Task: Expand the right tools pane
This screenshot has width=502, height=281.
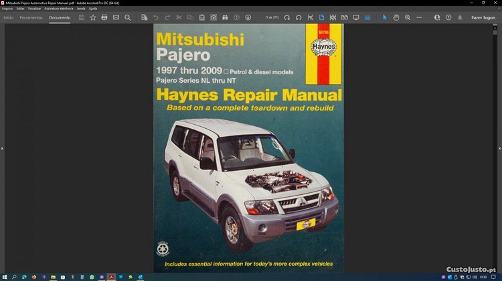Action: coord(499,148)
